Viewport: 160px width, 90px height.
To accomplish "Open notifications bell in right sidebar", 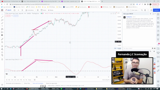I will point(158,61).
